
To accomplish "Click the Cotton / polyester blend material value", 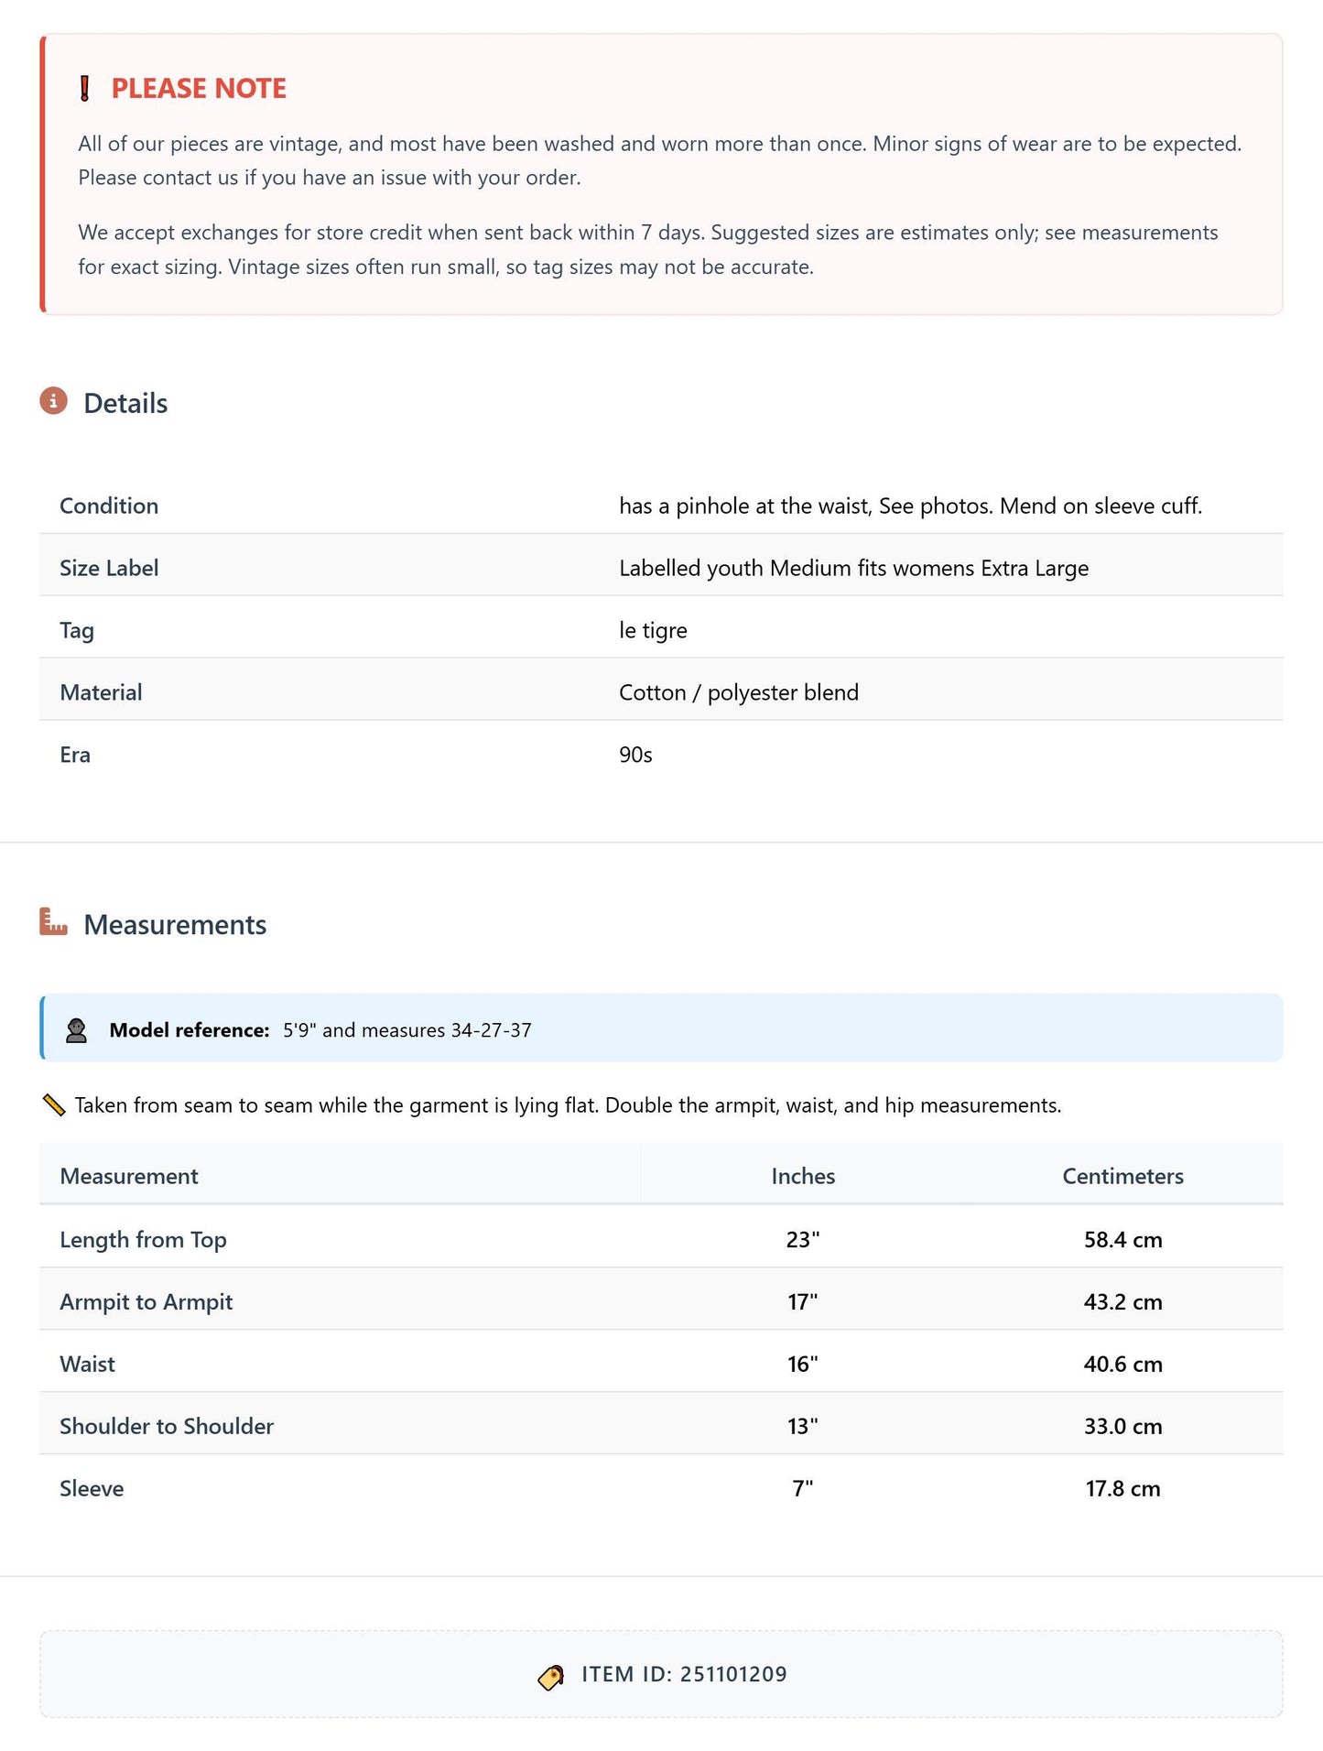I will coord(739,693).
